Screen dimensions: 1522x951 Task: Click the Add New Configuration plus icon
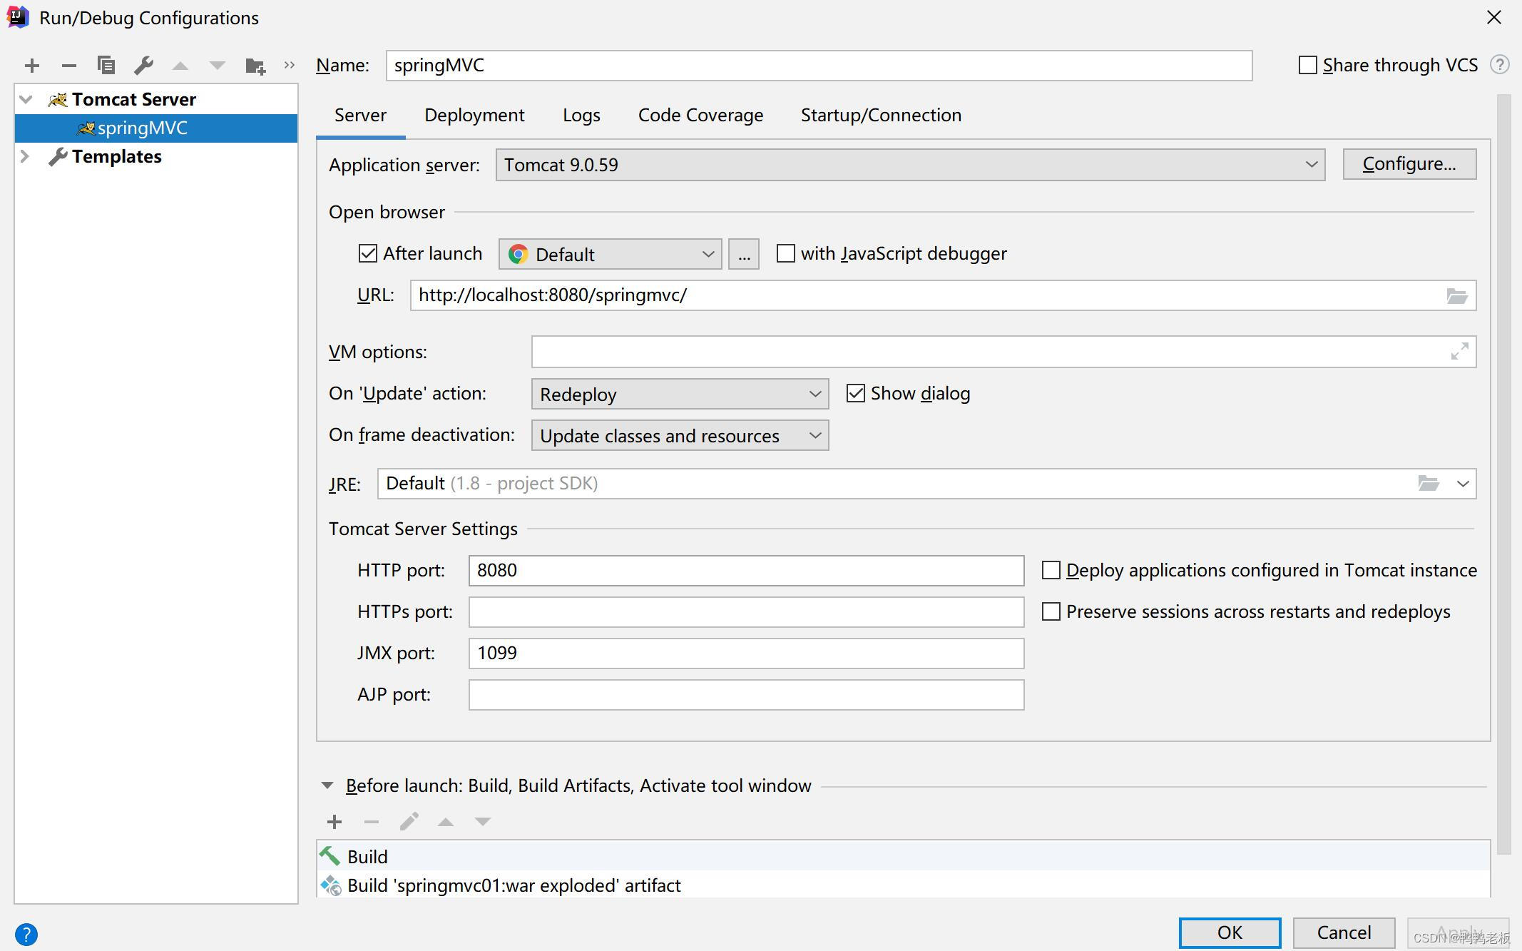point(32,66)
